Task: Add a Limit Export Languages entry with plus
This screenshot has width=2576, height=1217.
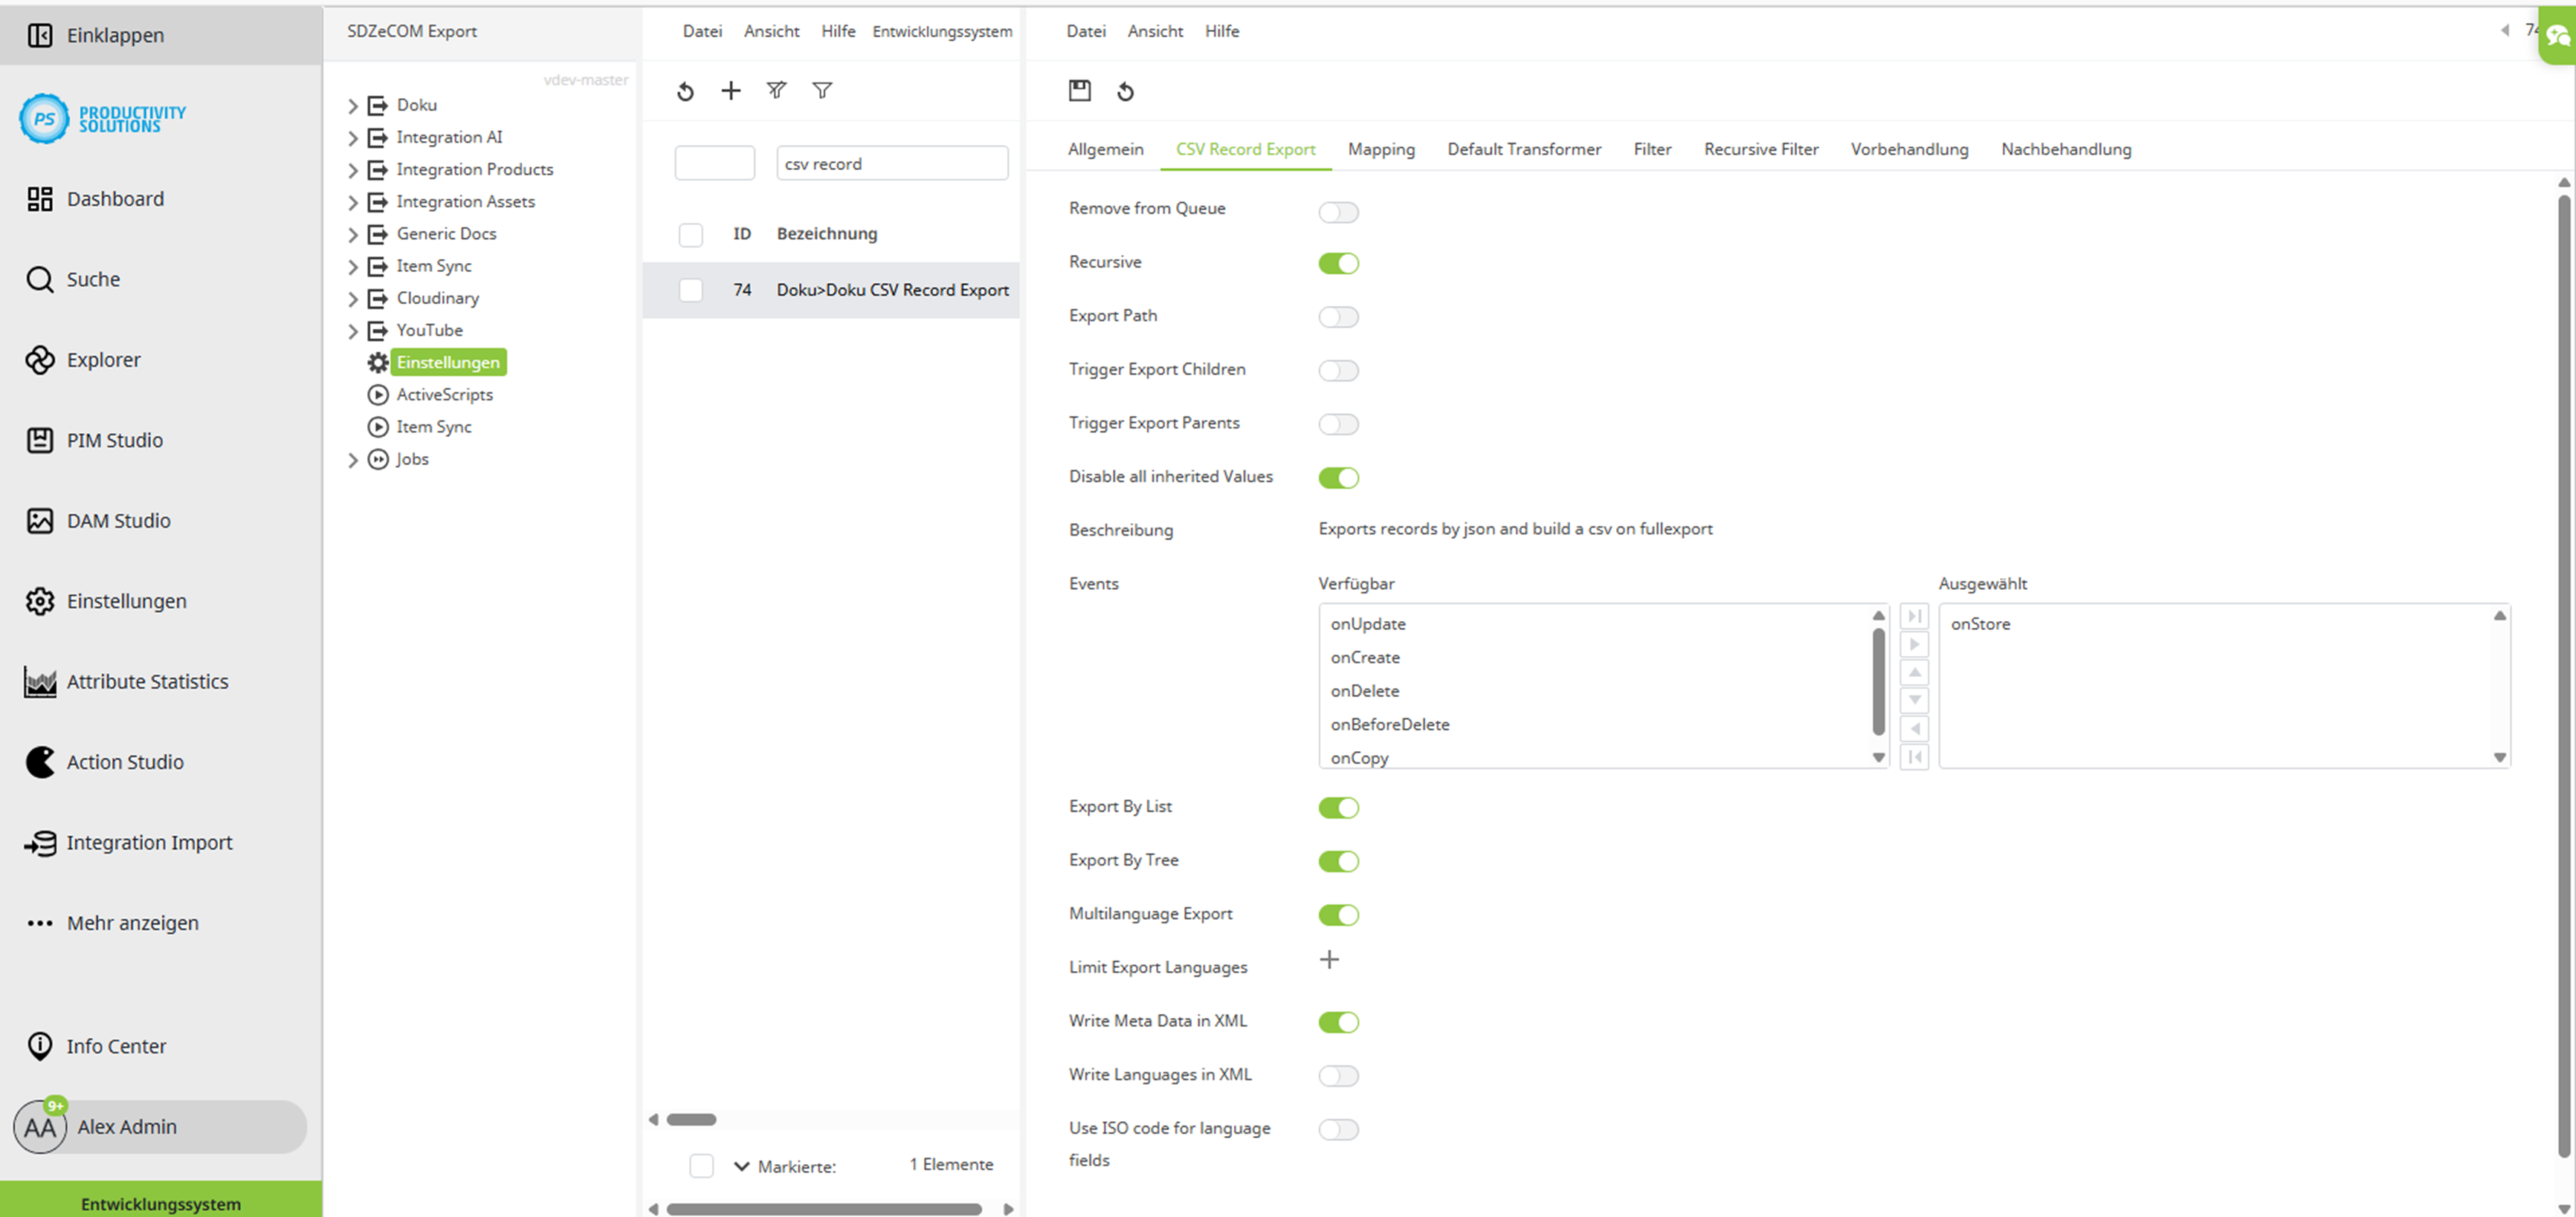Action: coord(1329,959)
